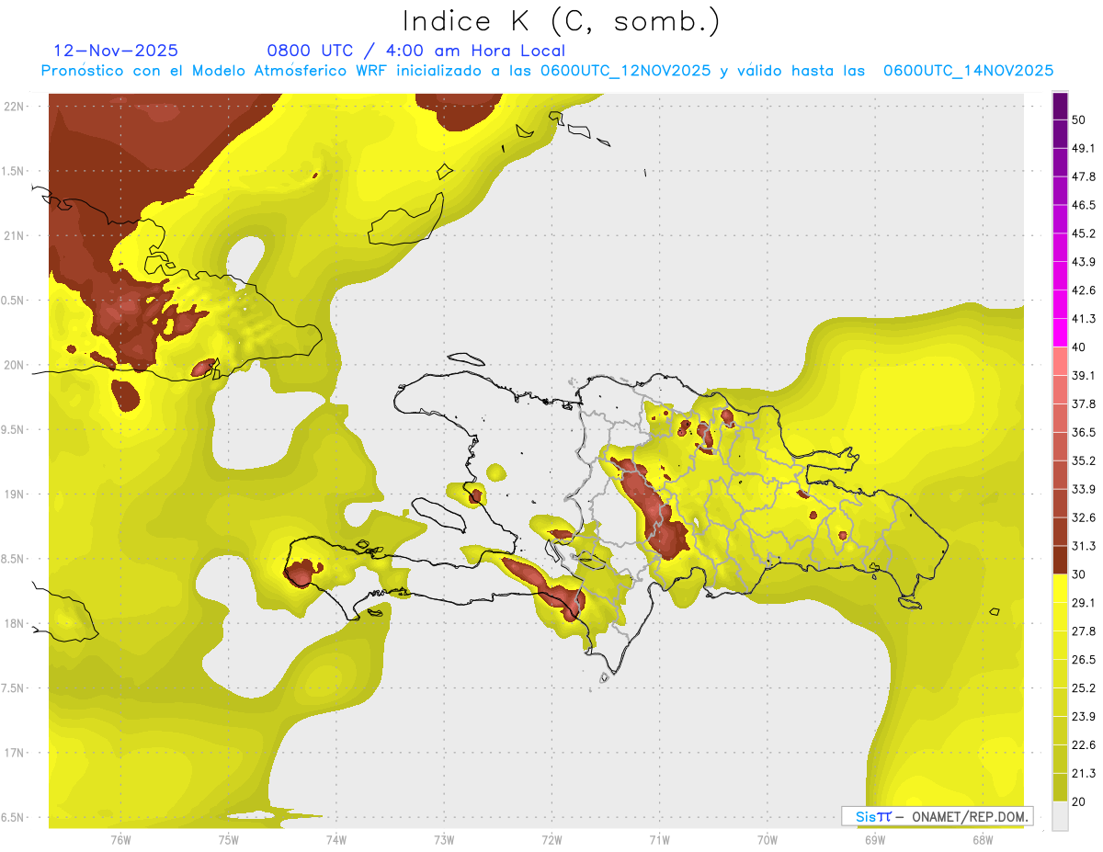The height and width of the screenshot is (852, 1103).
Task: Click the '36.5' color scale label
Action: click(x=1084, y=432)
